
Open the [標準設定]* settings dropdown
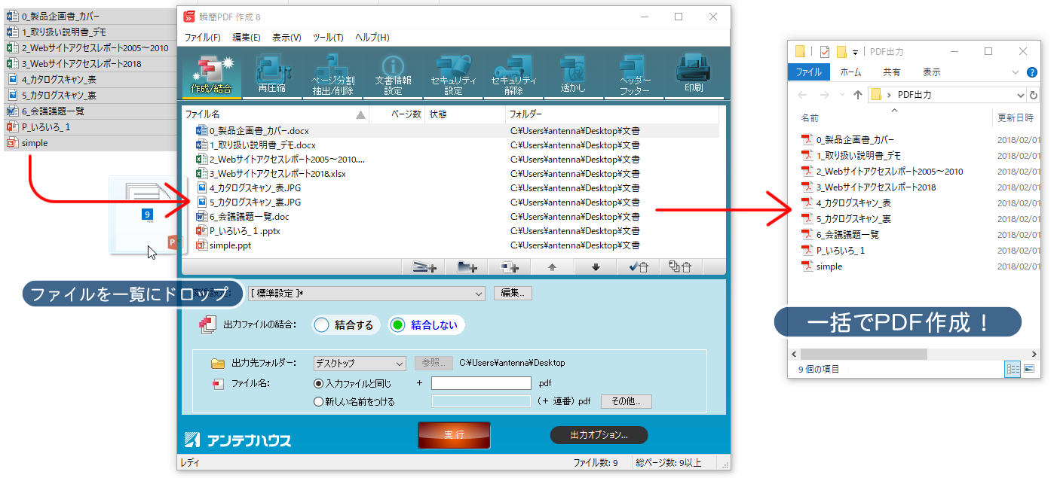pos(367,294)
